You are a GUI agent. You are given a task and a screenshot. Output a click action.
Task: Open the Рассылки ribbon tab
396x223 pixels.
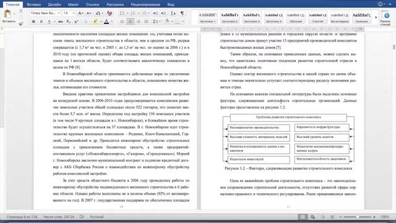(x=115, y=4)
